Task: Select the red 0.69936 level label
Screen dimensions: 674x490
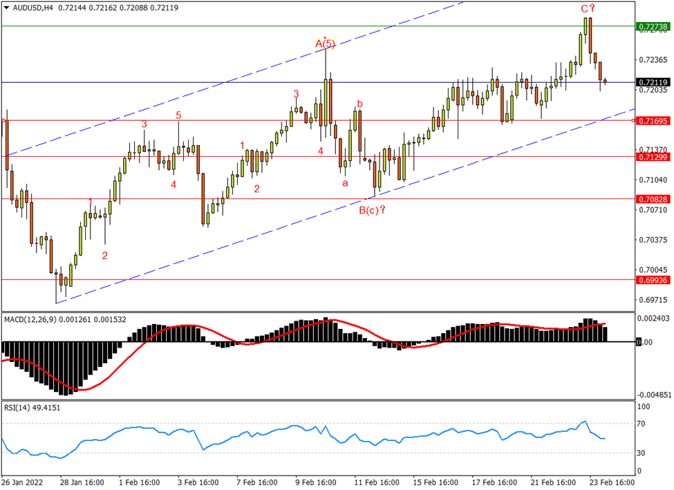Action: pyautogui.click(x=653, y=280)
